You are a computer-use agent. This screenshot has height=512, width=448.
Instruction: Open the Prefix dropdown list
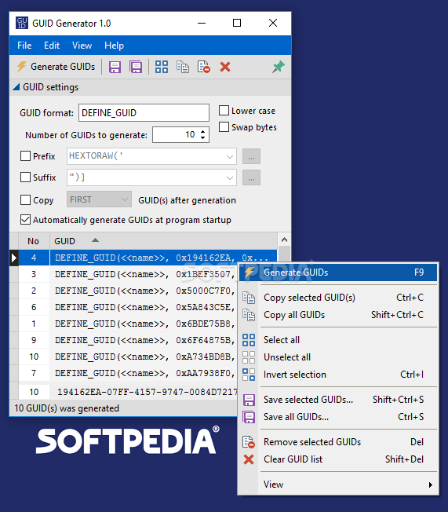(230, 156)
